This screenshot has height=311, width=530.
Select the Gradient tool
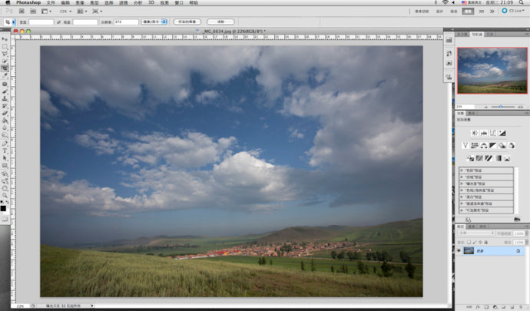(x=5, y=121)
